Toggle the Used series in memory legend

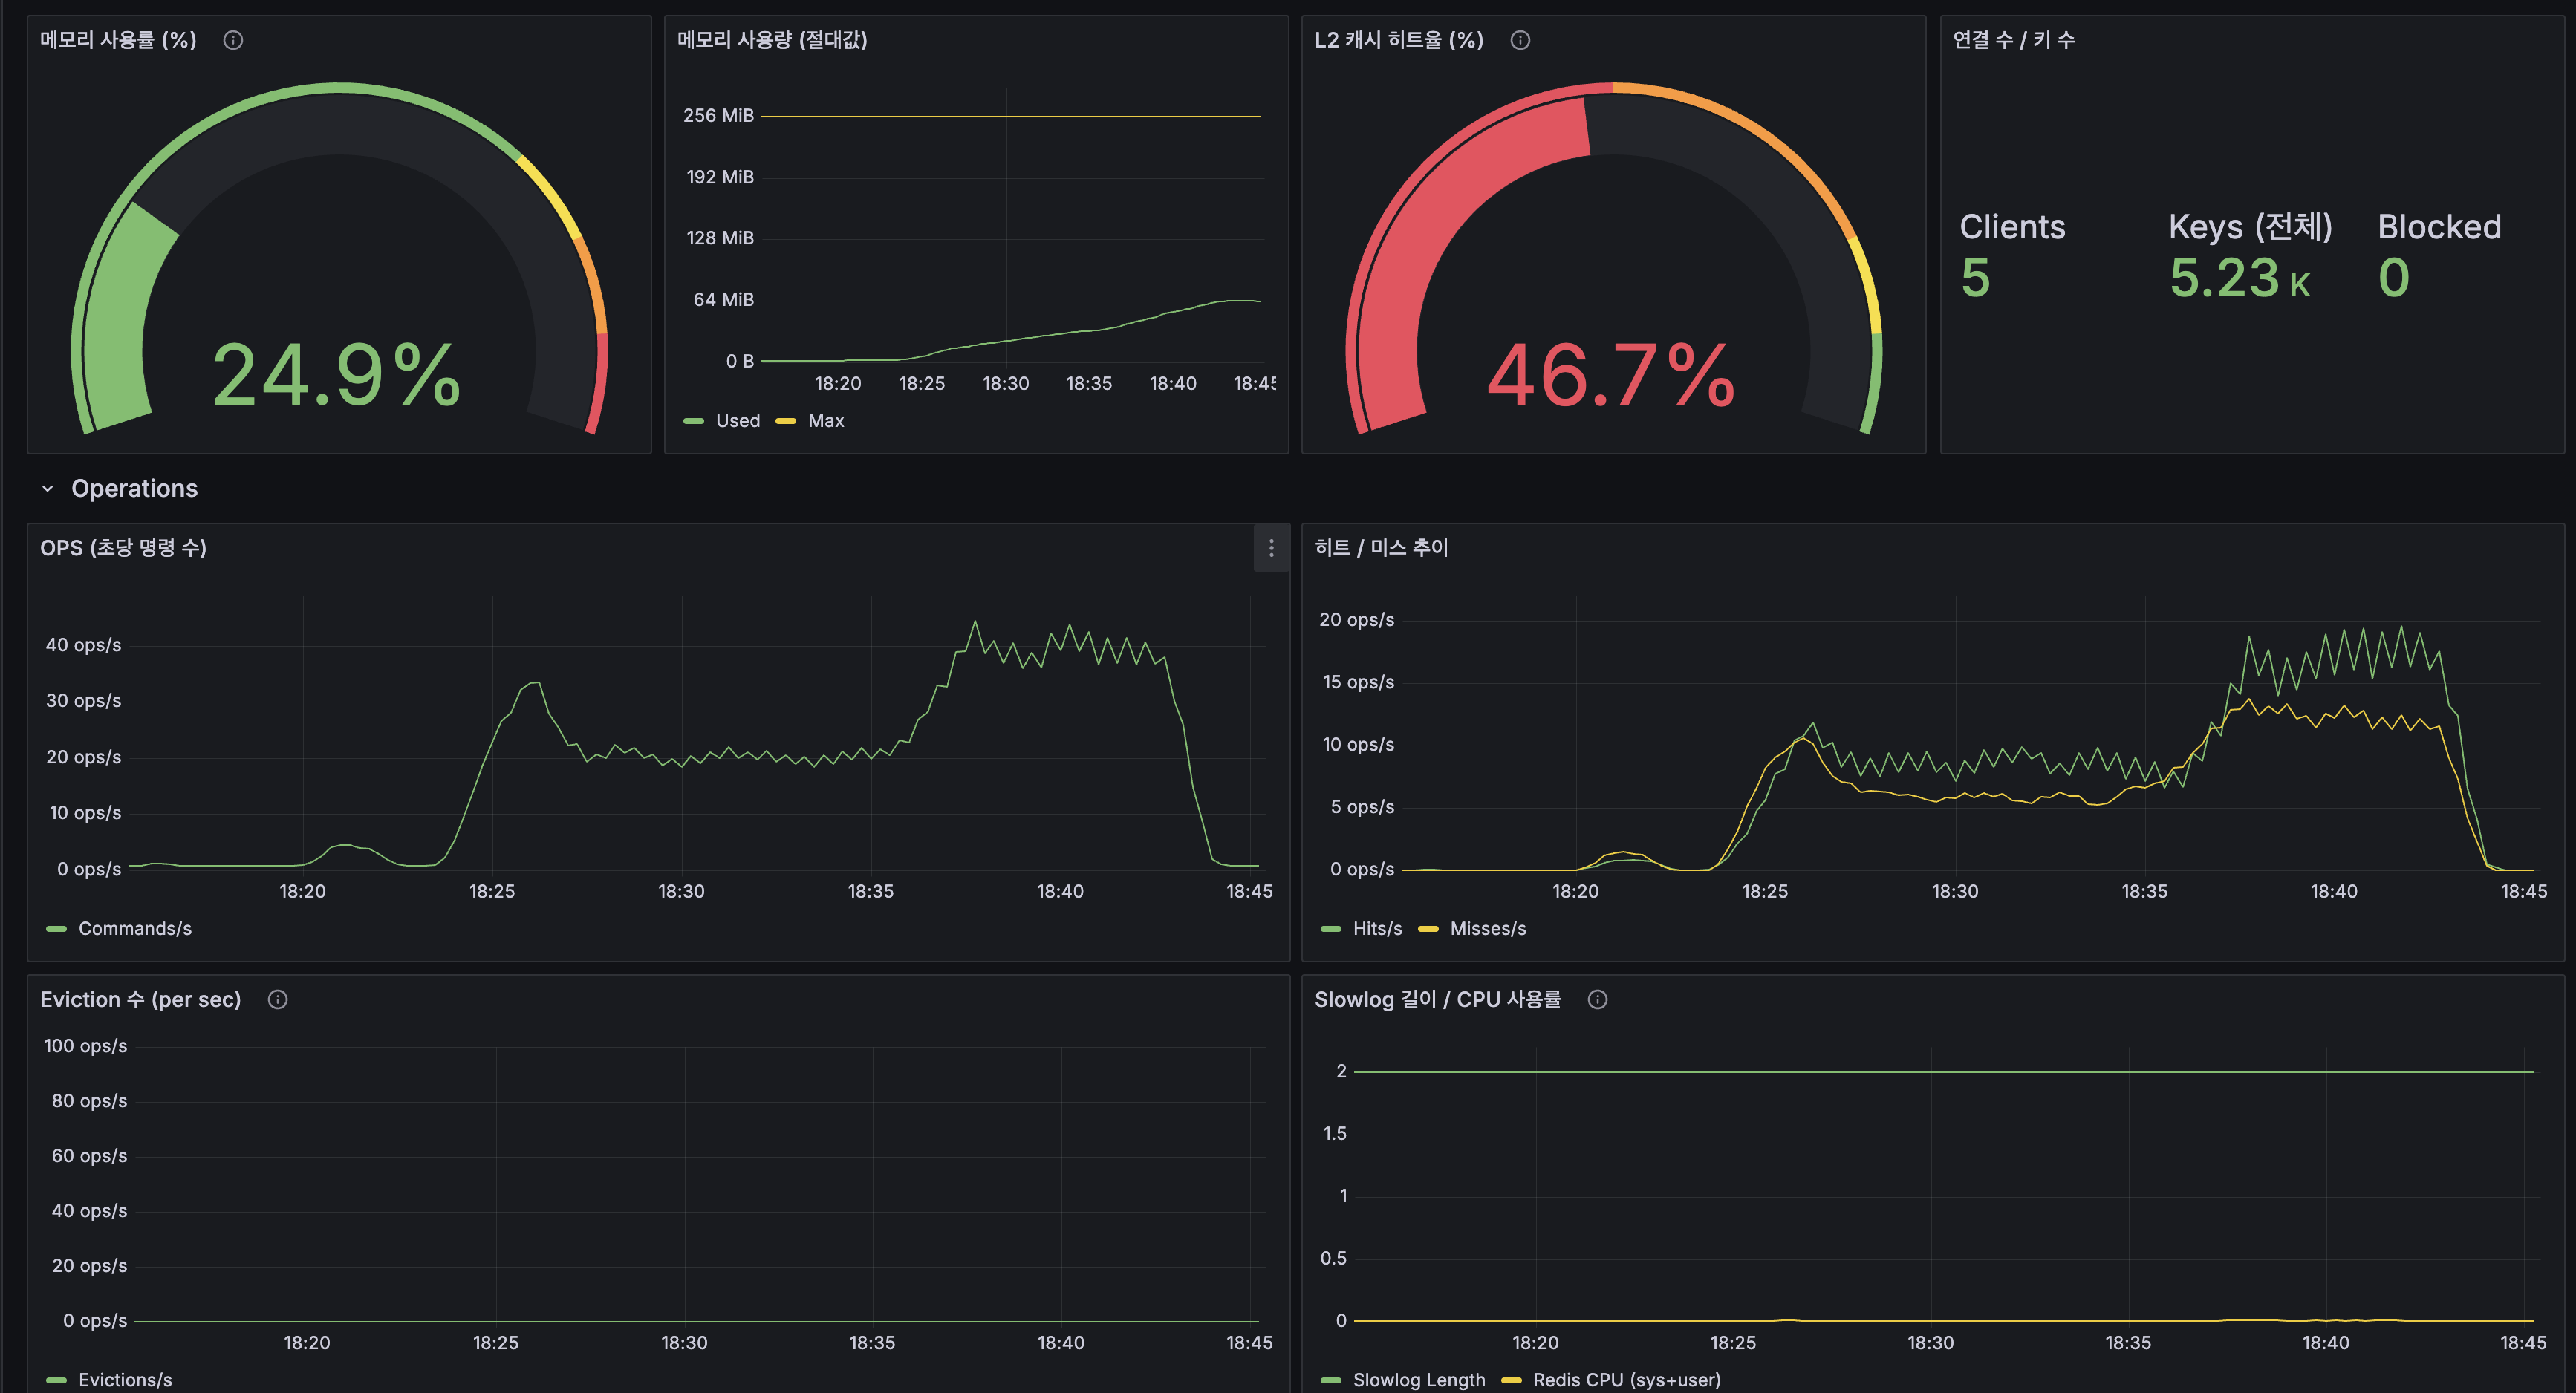pyautogui.click(x=737, y=421)
